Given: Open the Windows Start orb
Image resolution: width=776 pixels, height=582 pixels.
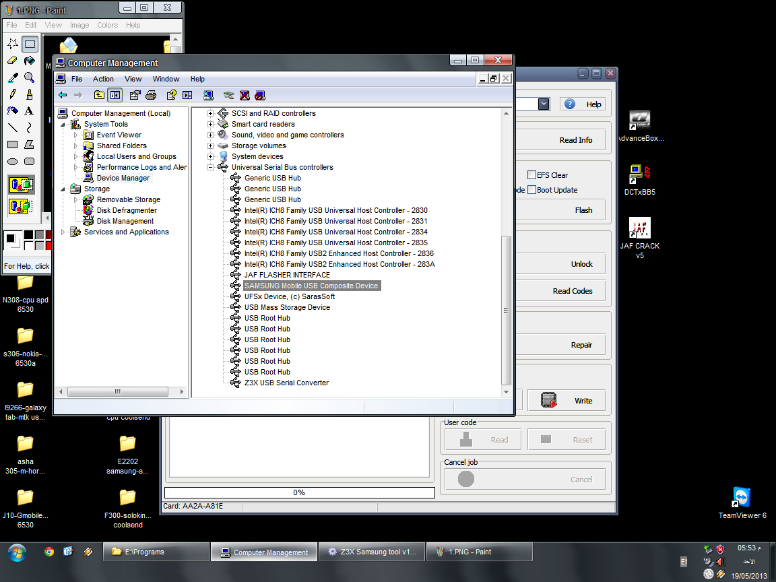Looking at the screenshot, I should coord(17,552).
